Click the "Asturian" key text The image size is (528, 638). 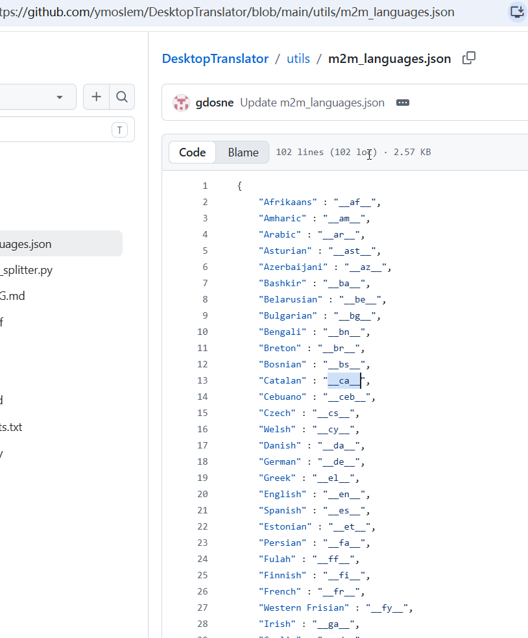[x=285, y=251]
